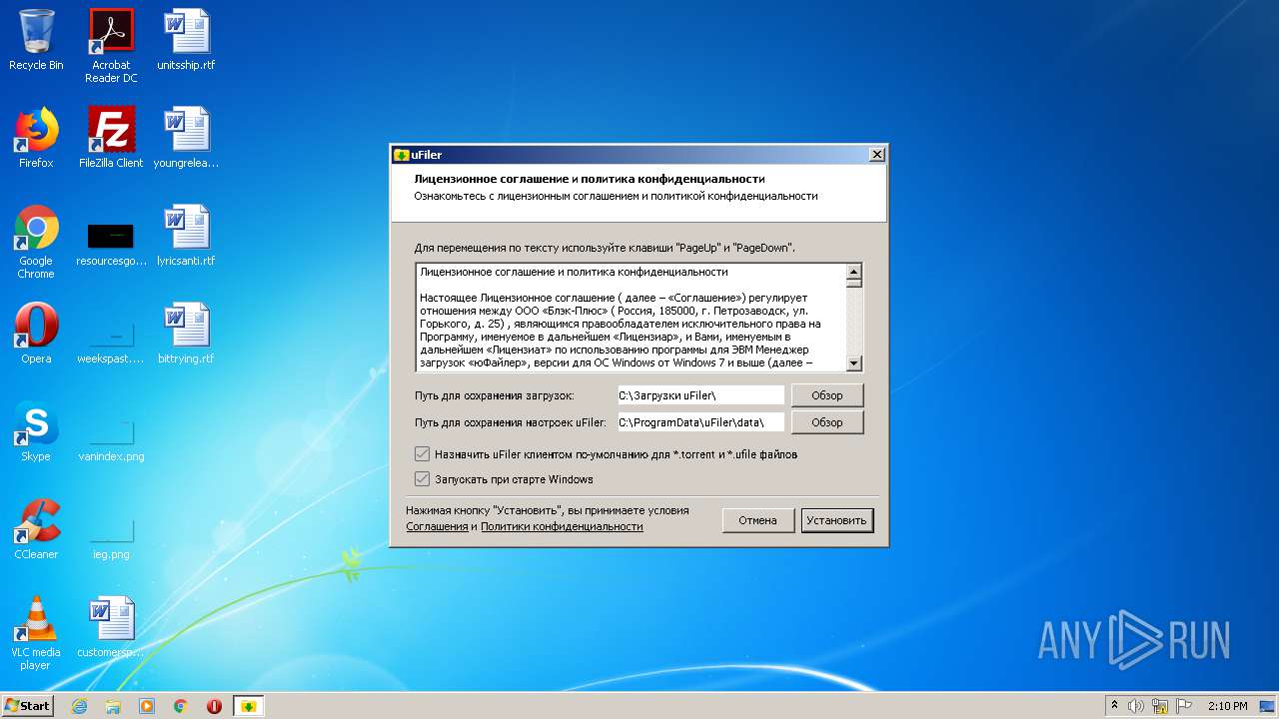Click the license text scrollbar down arrow
The height and width of the screenshot is (719, 1279).
coord(854,364)
